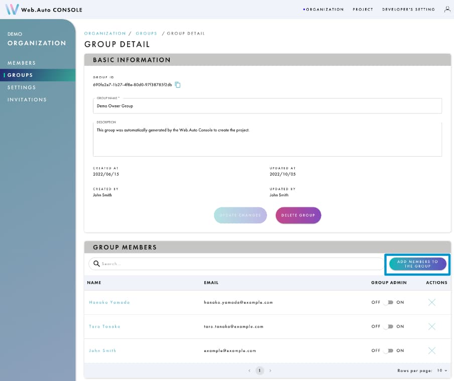
Task: Toggle group admin for Hanako Yamada
Action: click(388, 302)
